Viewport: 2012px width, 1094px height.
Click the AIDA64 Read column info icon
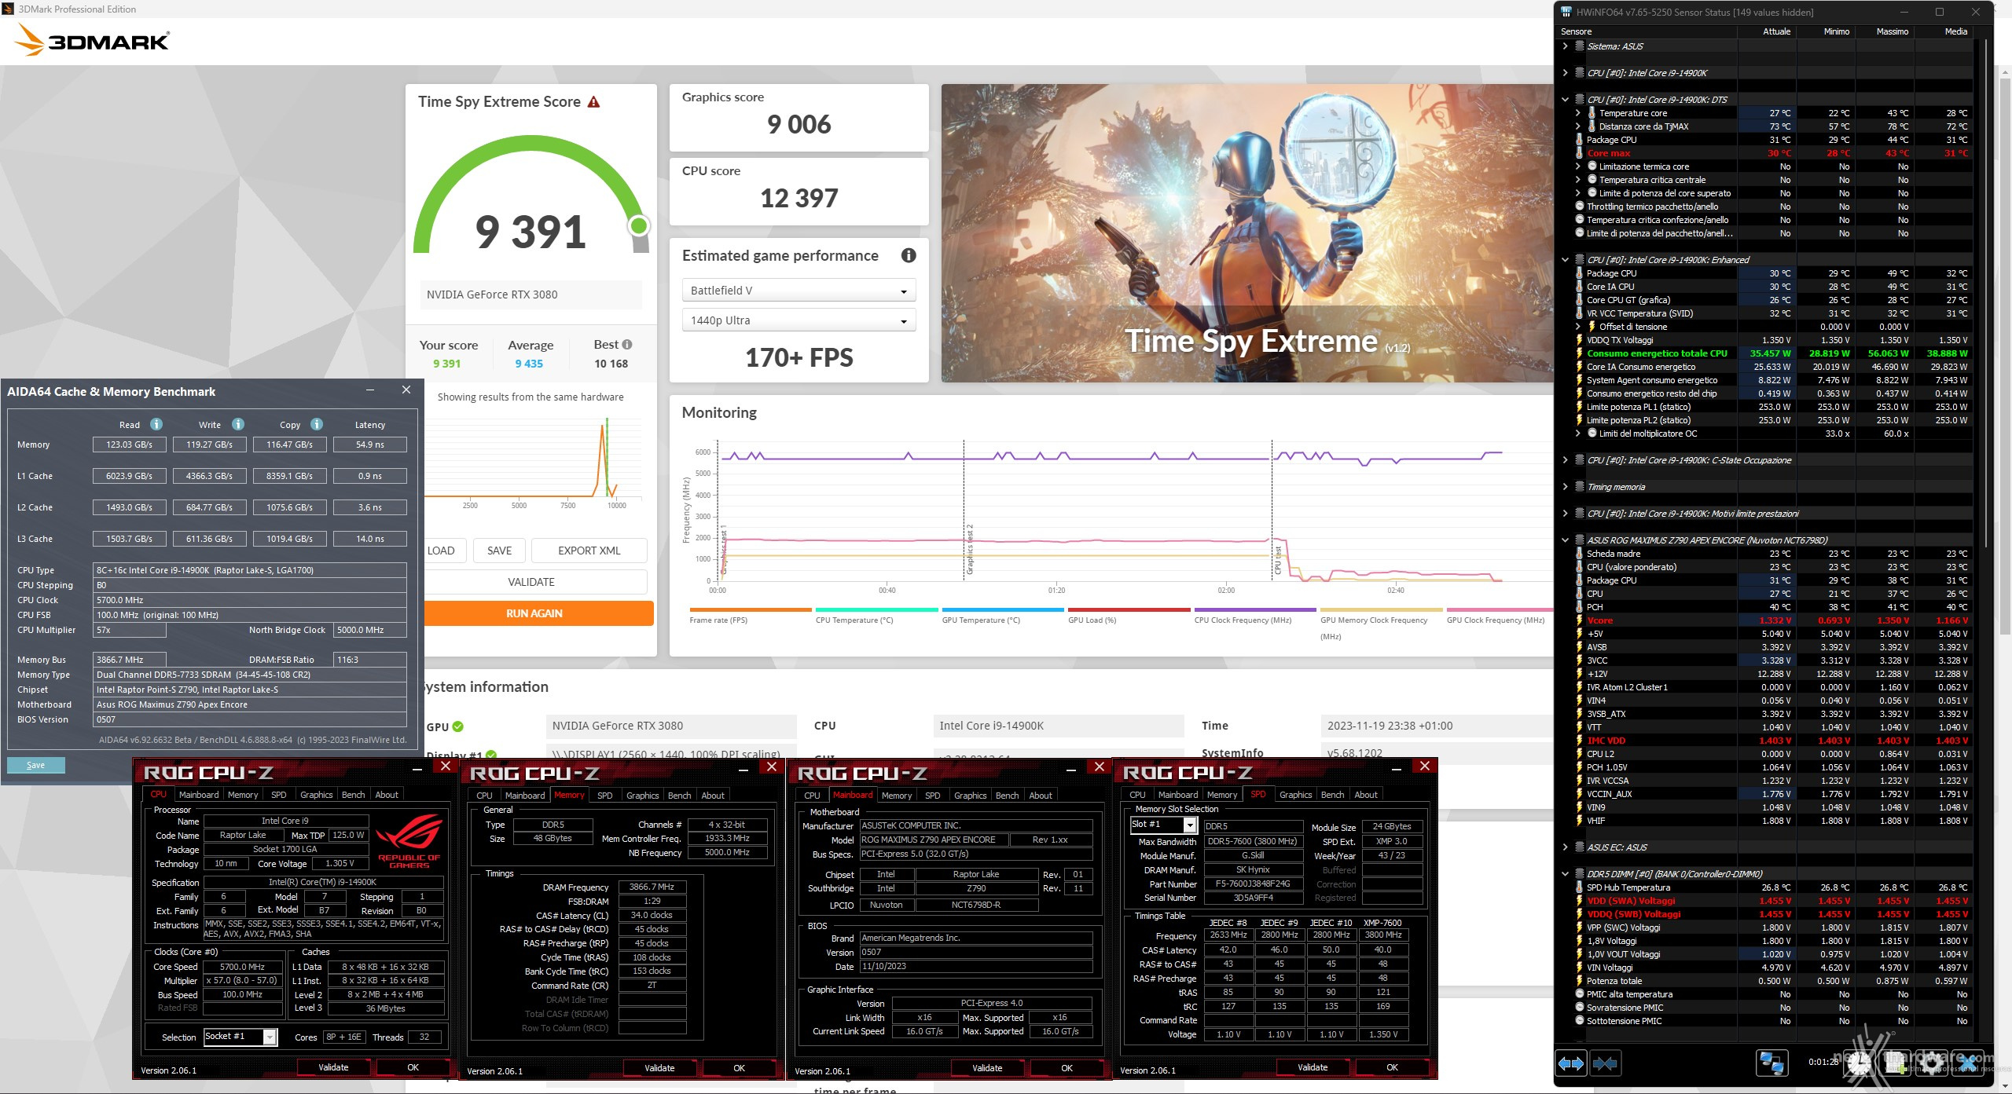[156, 424]
